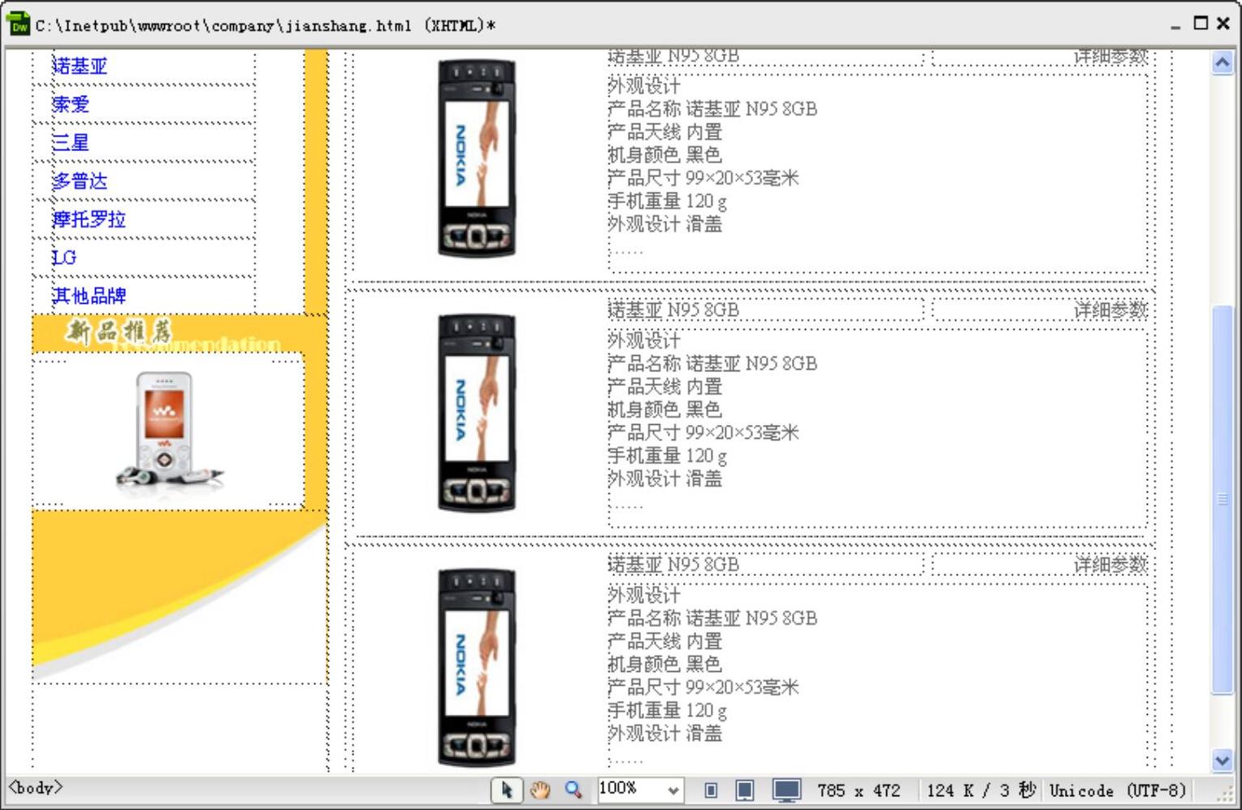
Task: Switch to tablet-size window icon
Action: click(x=744, y=791)
